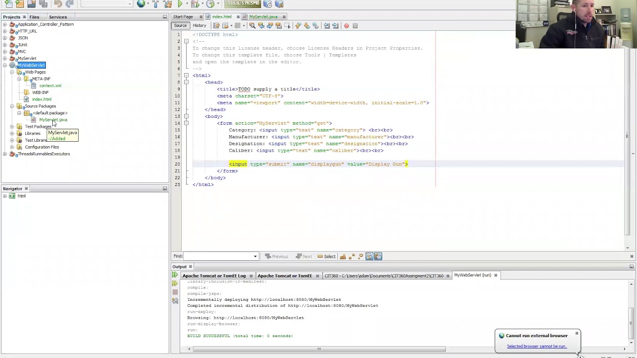Click the output panel horizontal scrollbar
Screen dimensions: 637x358
coord(318,349)
